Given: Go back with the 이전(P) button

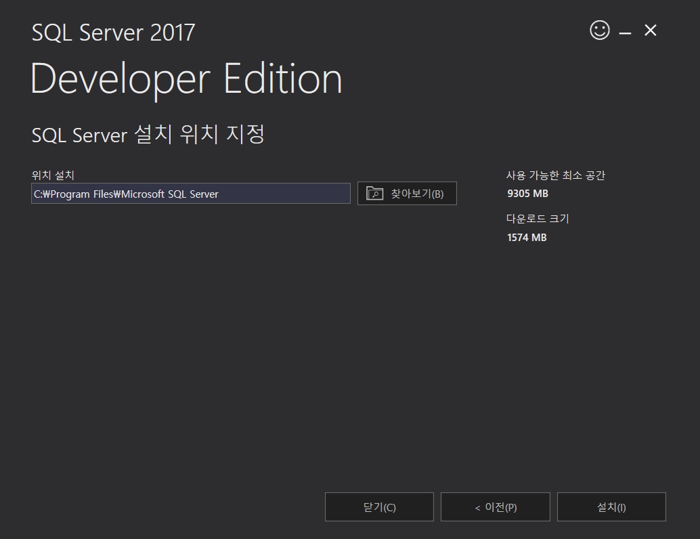Looking at the screenshot, I should tap(496, 507).
